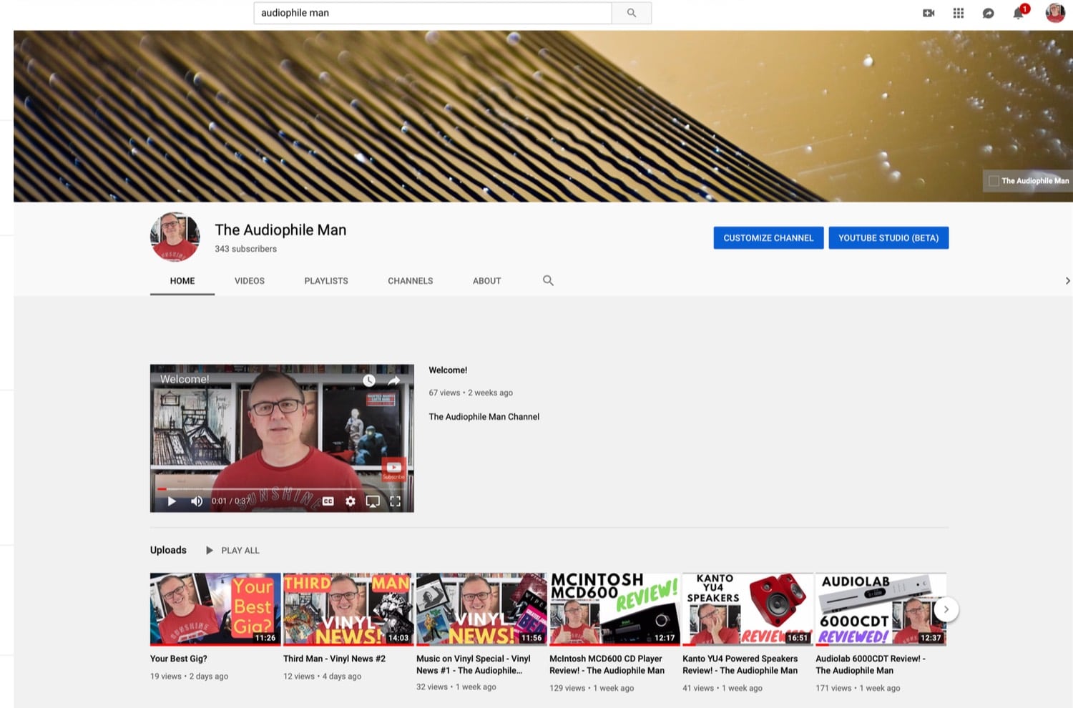Viewport: 1073px width, 708px height.
Task: Click the 171 views · 1 week ago text
Action: coord(858,688)
